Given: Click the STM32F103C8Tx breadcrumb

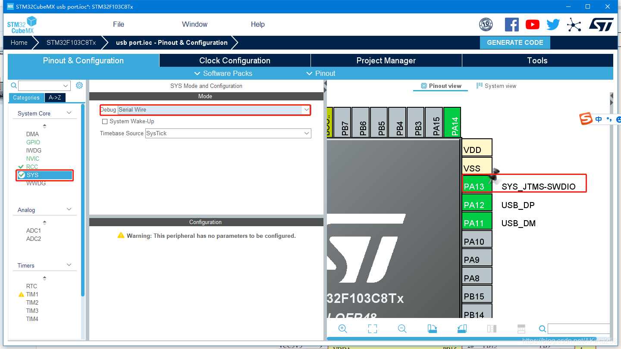Looking at the screenshot, I should [71, 43].
